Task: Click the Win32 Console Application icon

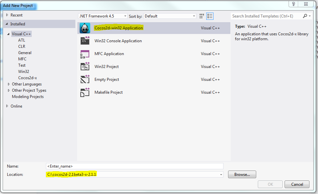Action: click(x=85, y=41)
